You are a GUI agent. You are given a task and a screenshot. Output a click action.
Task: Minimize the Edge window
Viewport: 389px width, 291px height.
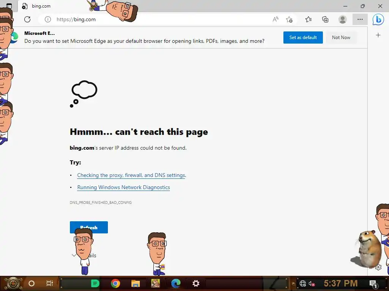[x=345, y=6]
